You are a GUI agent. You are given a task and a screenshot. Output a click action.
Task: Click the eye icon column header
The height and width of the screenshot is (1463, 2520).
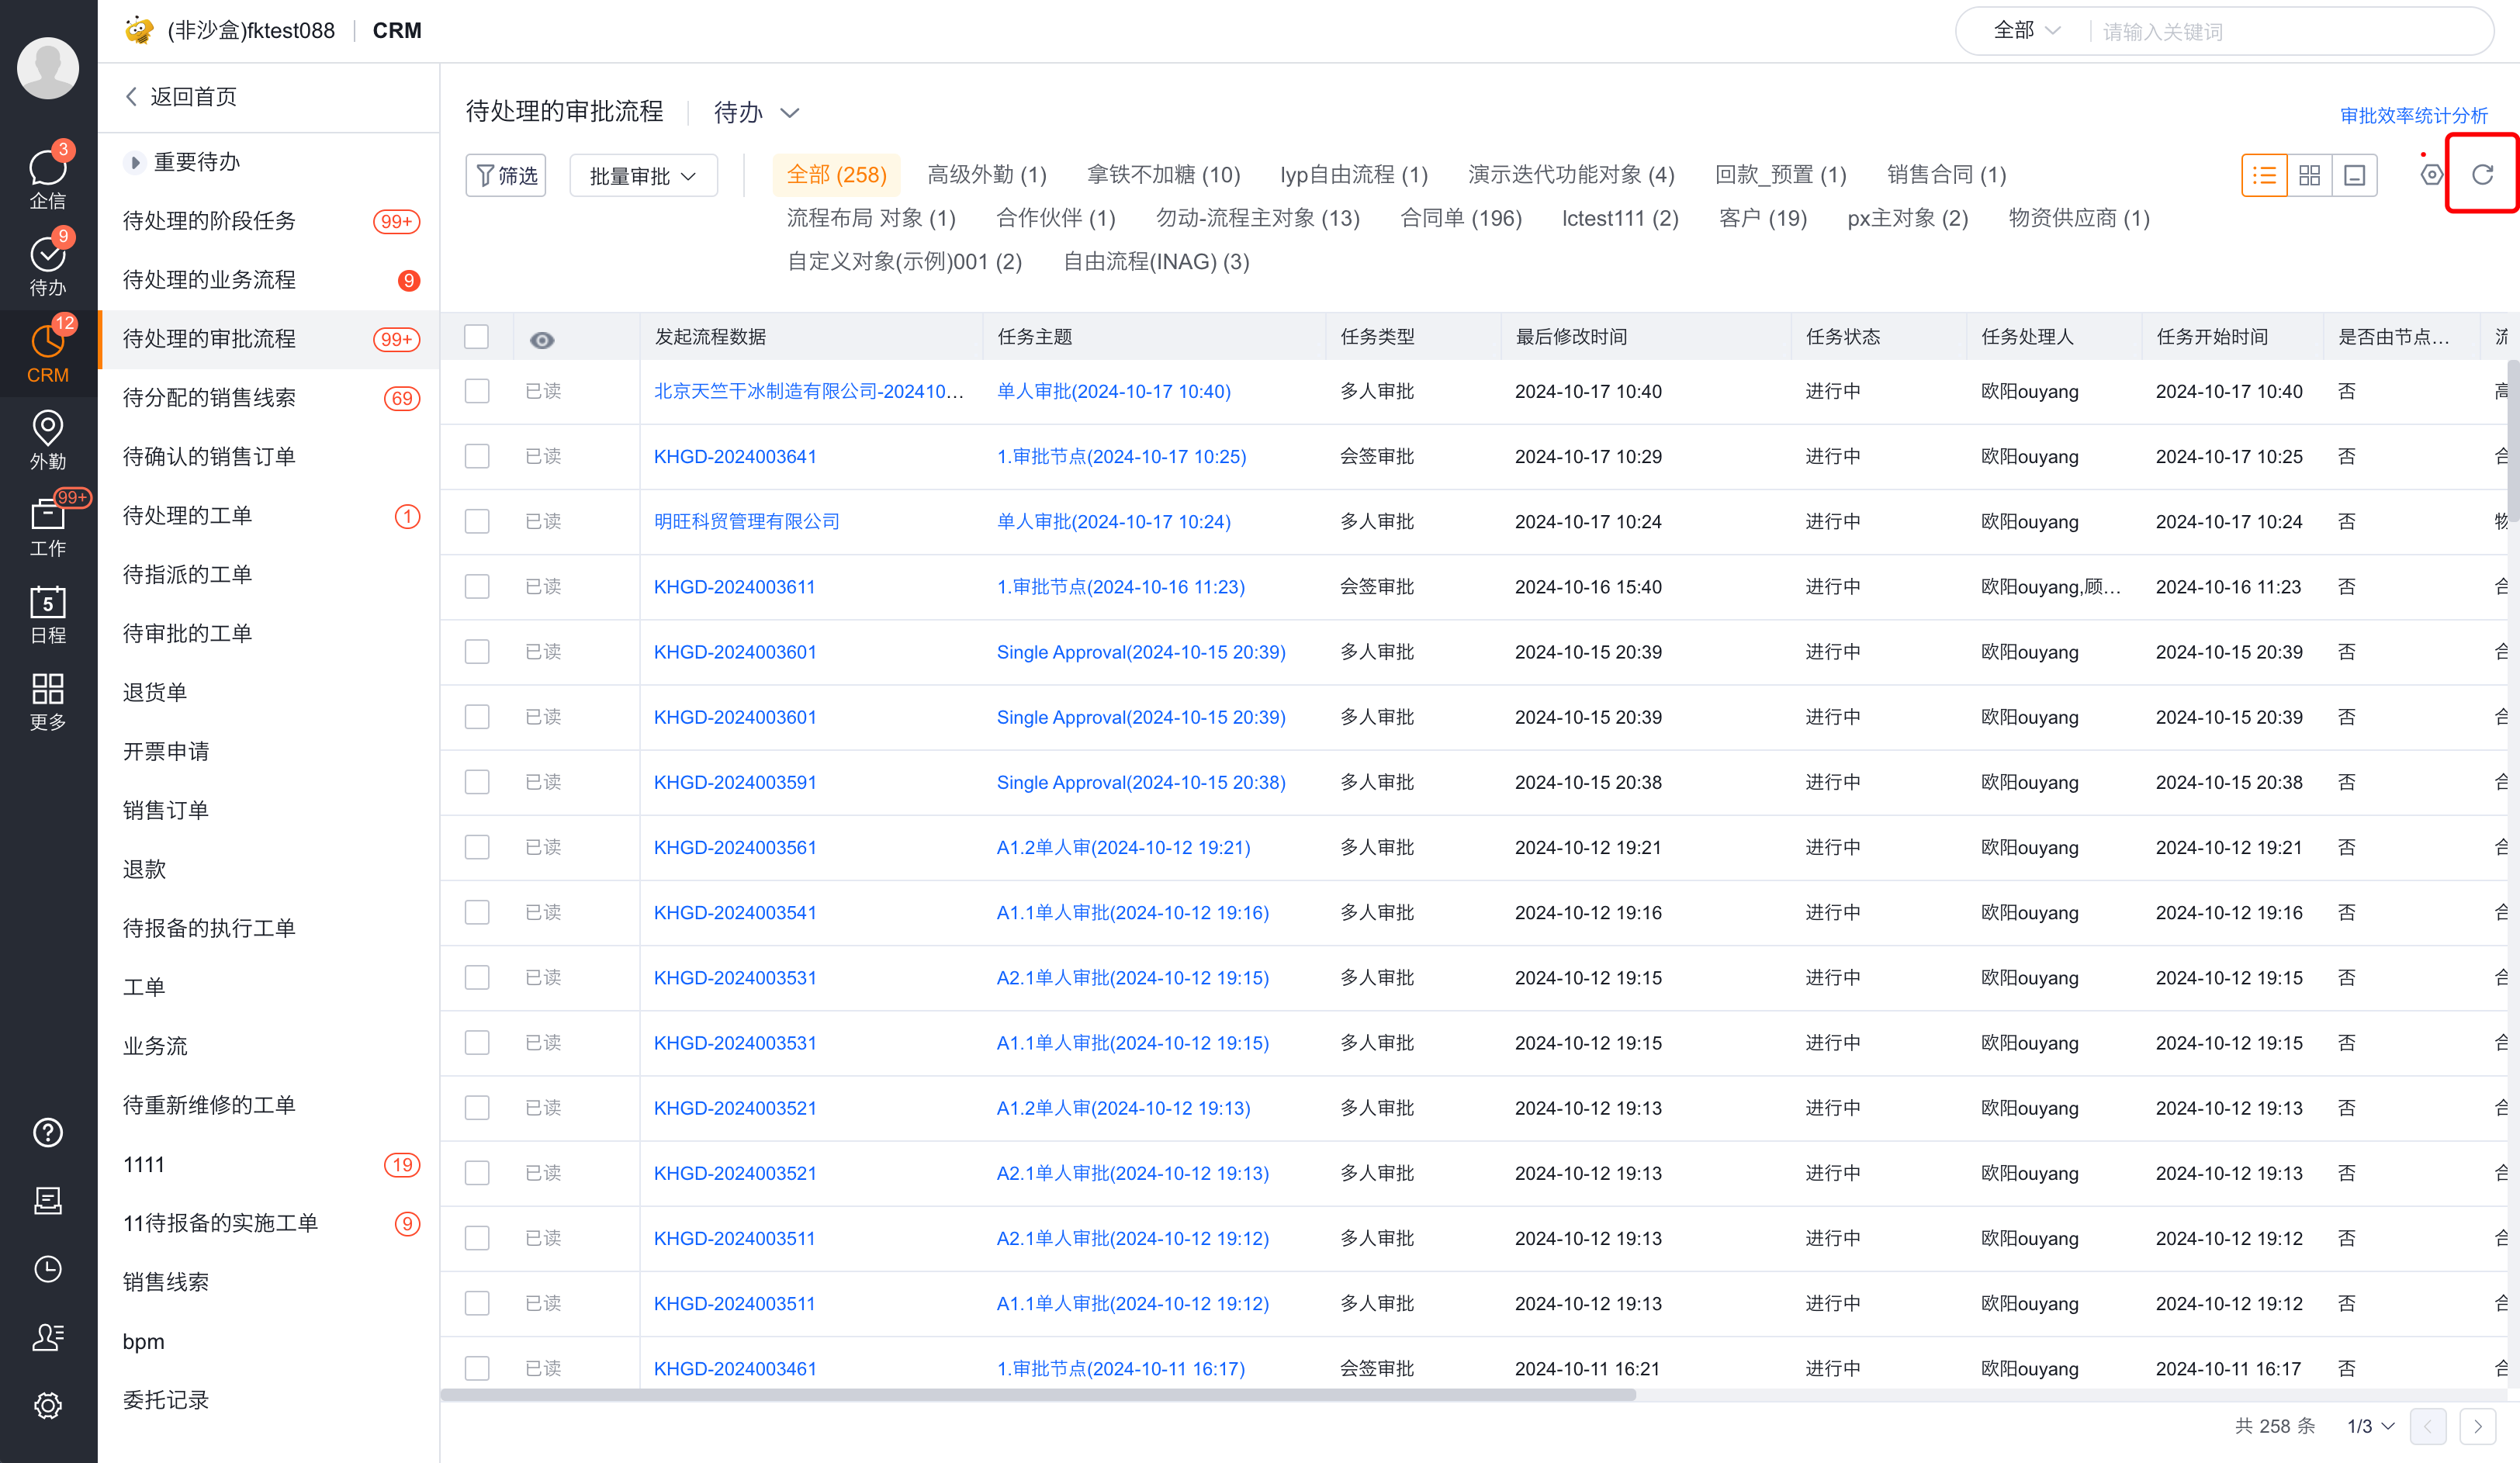point(542,340)
